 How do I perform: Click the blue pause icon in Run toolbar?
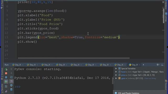pyautogui.click(x=6, y=77)
